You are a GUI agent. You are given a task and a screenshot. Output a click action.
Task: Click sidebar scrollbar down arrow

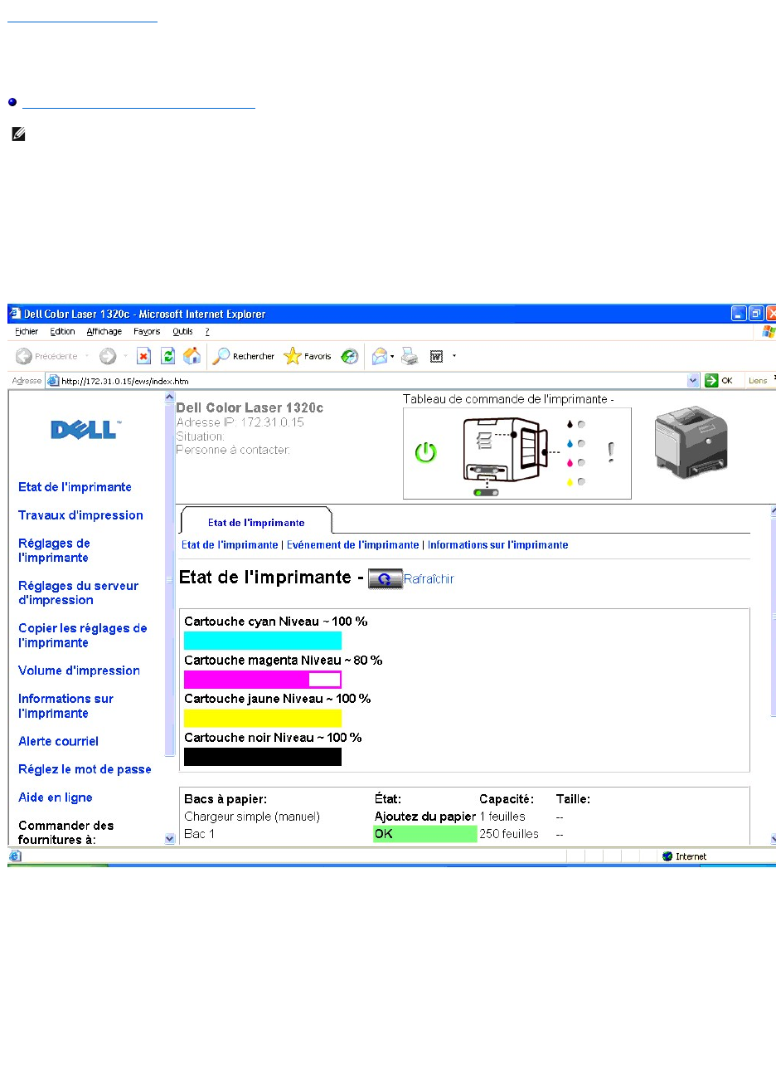[170, 839]
